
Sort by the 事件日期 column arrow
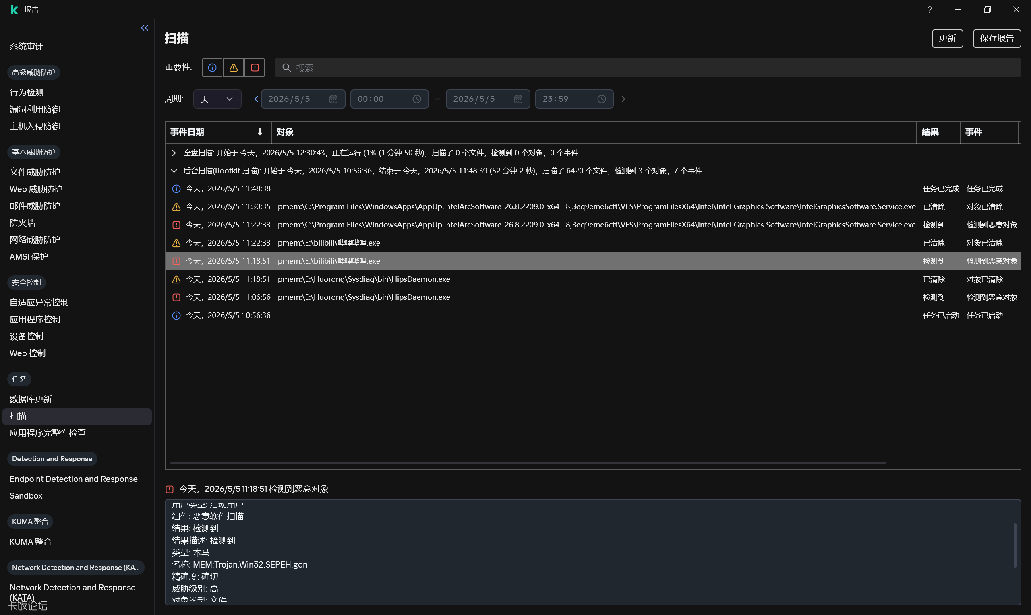point(260,132)
